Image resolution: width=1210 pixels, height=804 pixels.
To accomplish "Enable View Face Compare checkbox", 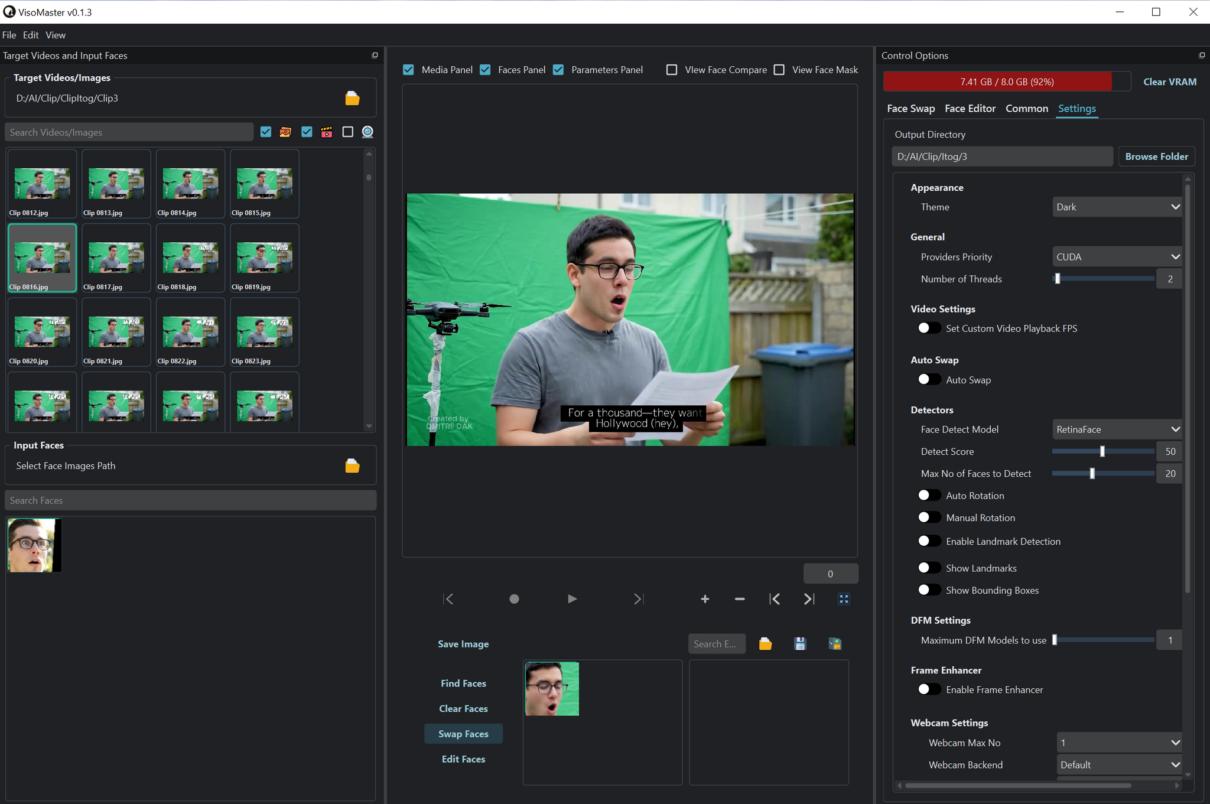I will point(672,70).
